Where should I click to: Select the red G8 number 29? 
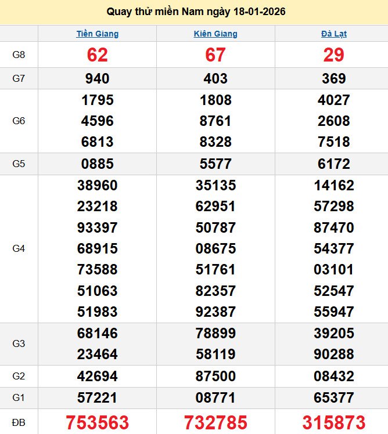point(333,55)
